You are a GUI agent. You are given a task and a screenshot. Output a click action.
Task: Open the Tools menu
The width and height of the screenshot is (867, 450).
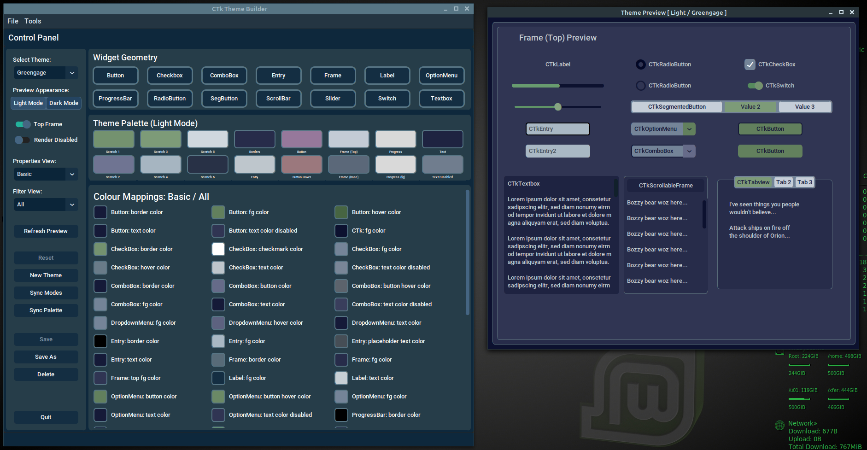pyautogui.click(x=32, y=21)
